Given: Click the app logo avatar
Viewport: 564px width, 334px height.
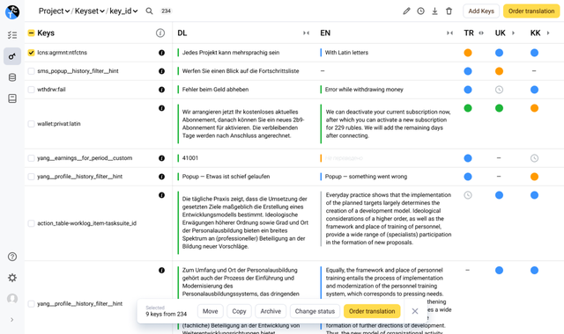Looking at the screenshot, I should tap(12, 11).
